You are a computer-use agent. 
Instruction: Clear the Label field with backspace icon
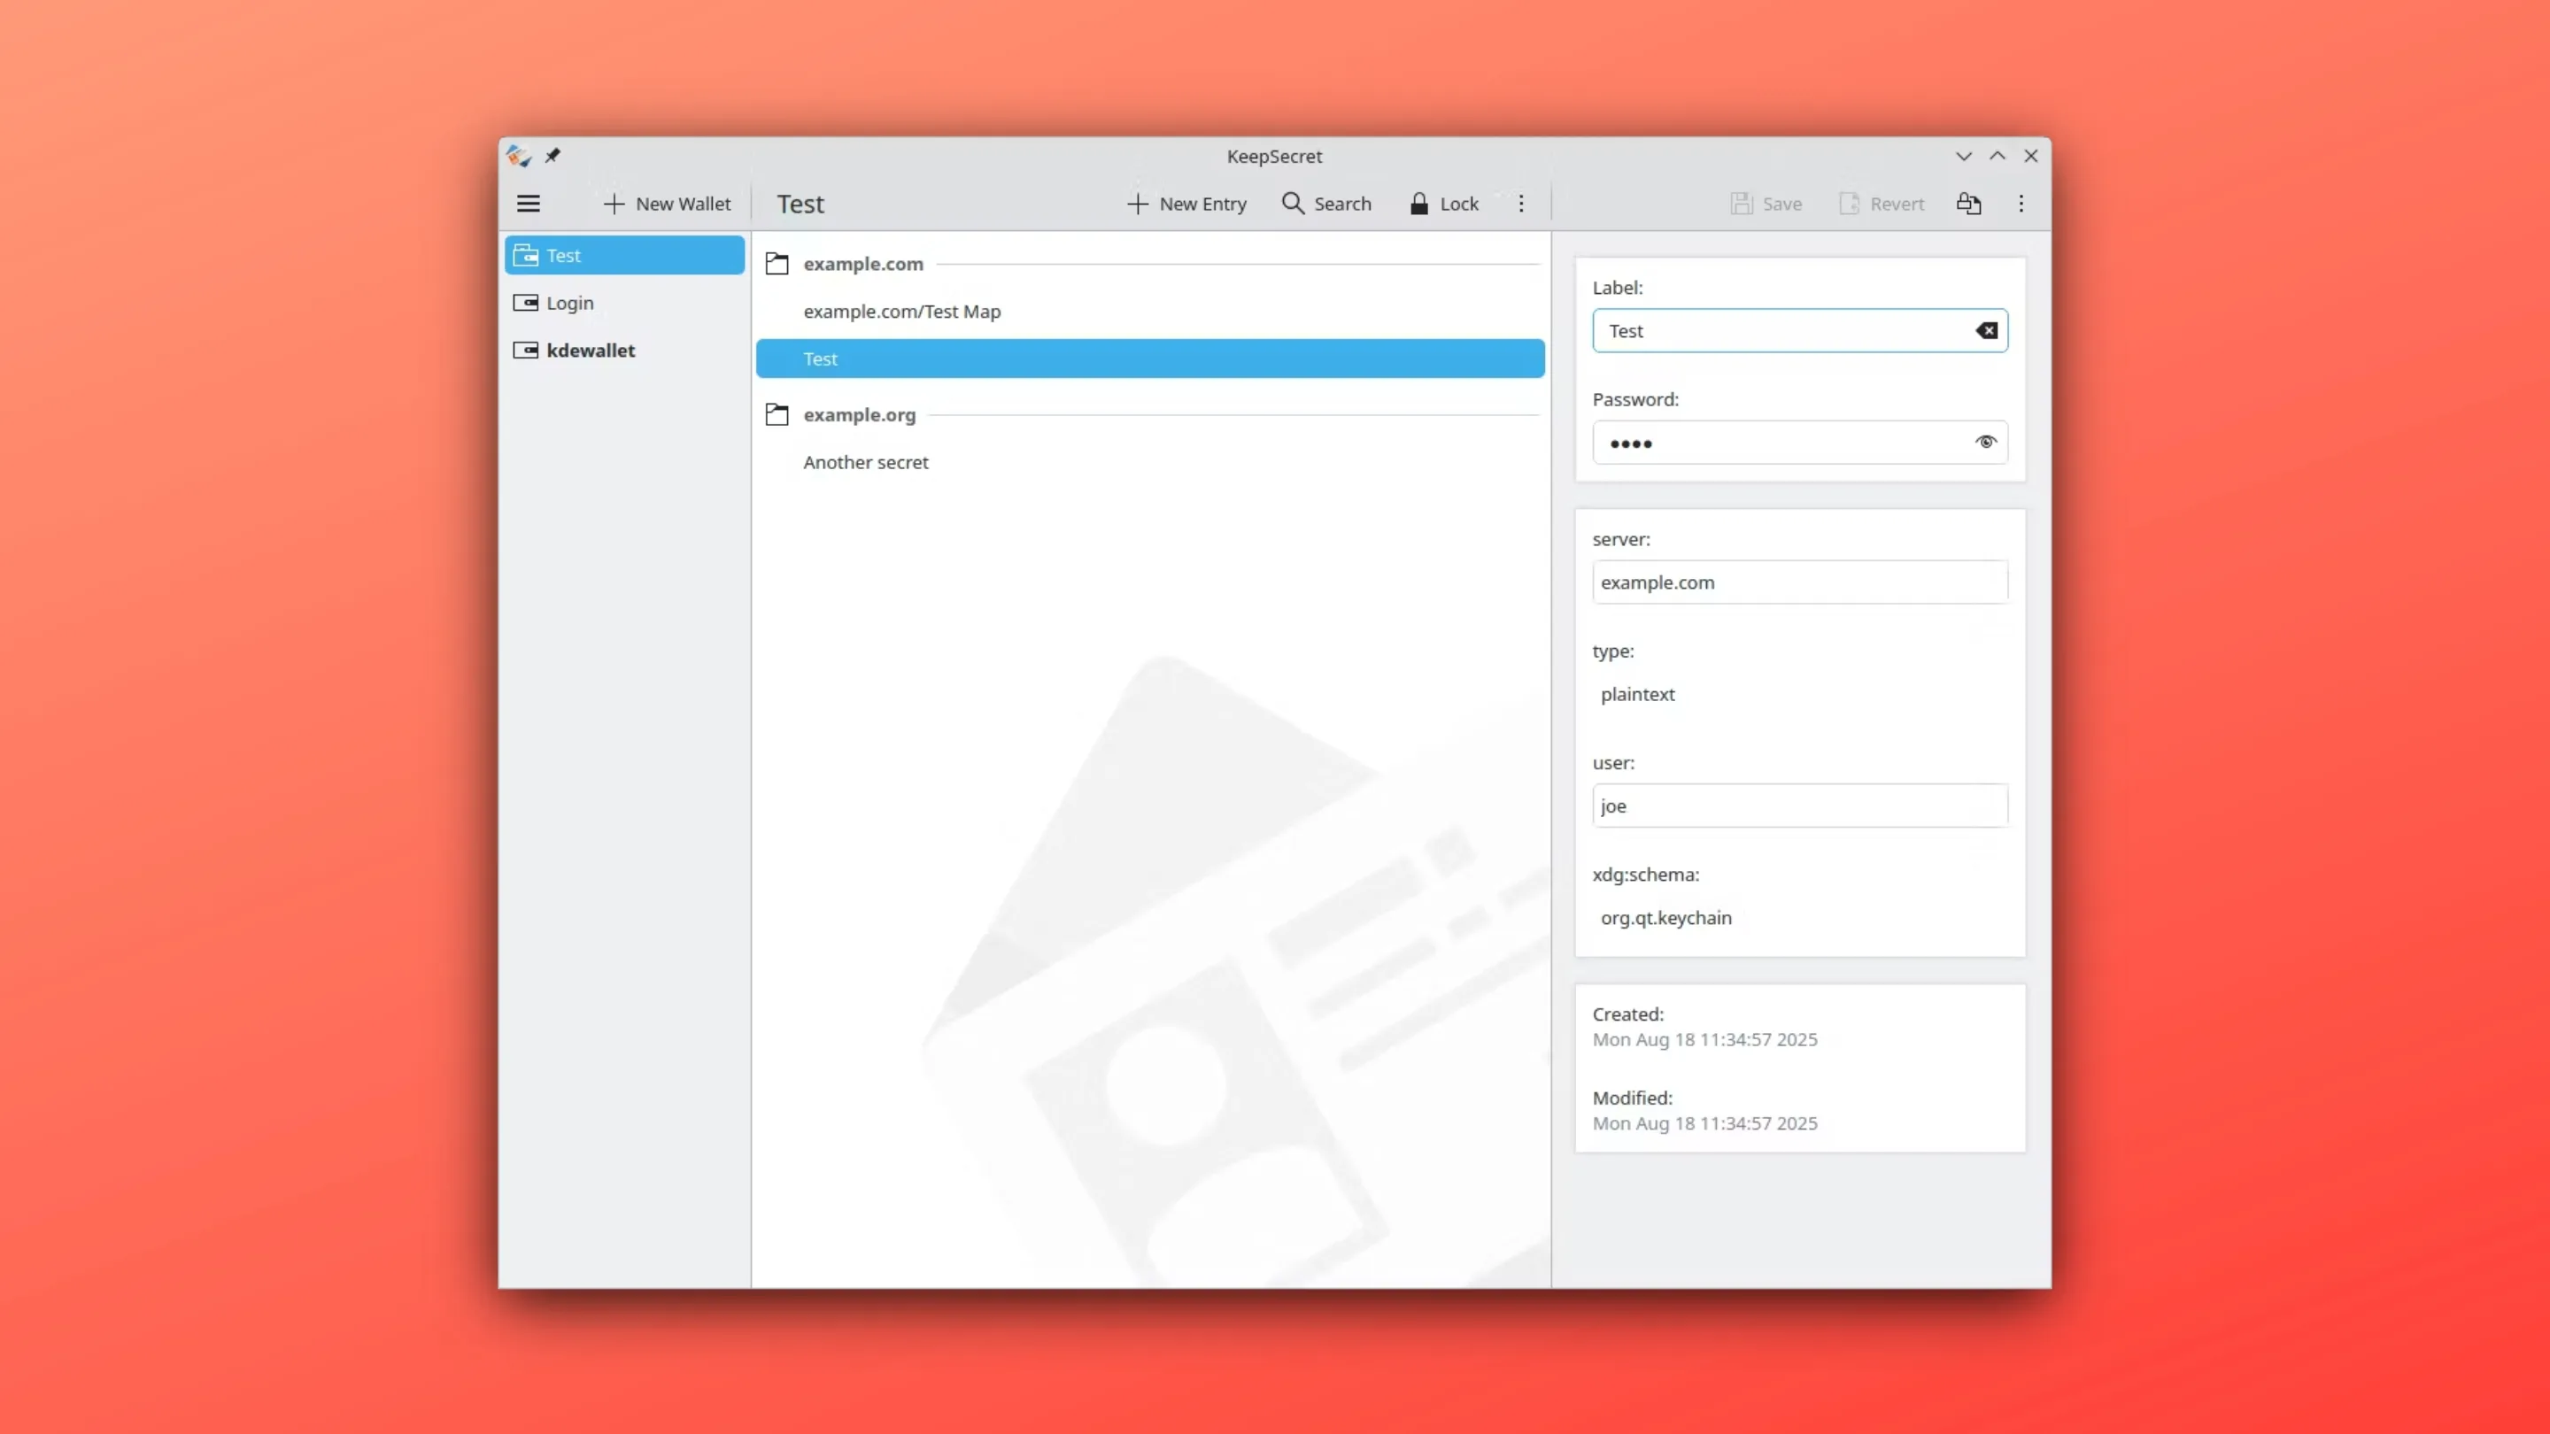pyautogui.click(x=1986, y=330)
